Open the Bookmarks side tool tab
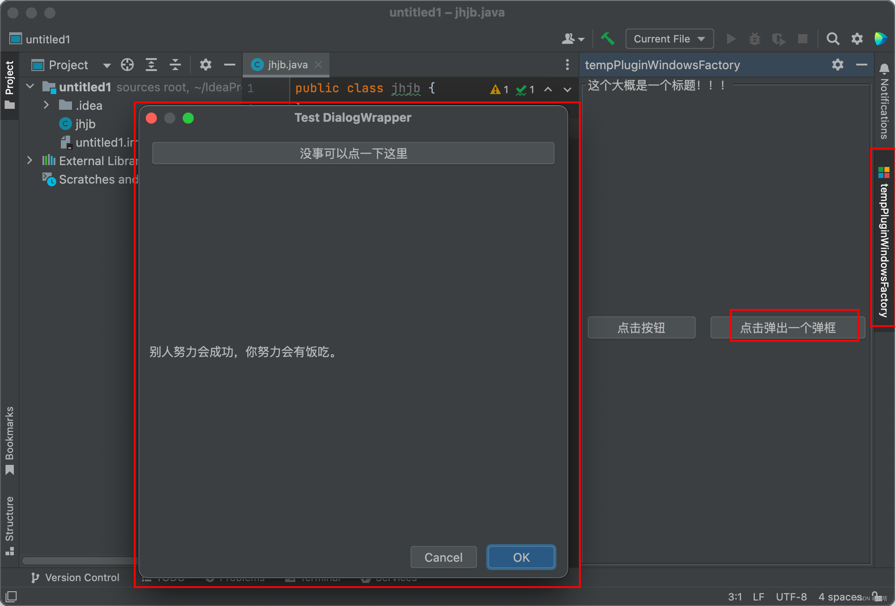This screenshot has height=606, width=895. (9, 440)
